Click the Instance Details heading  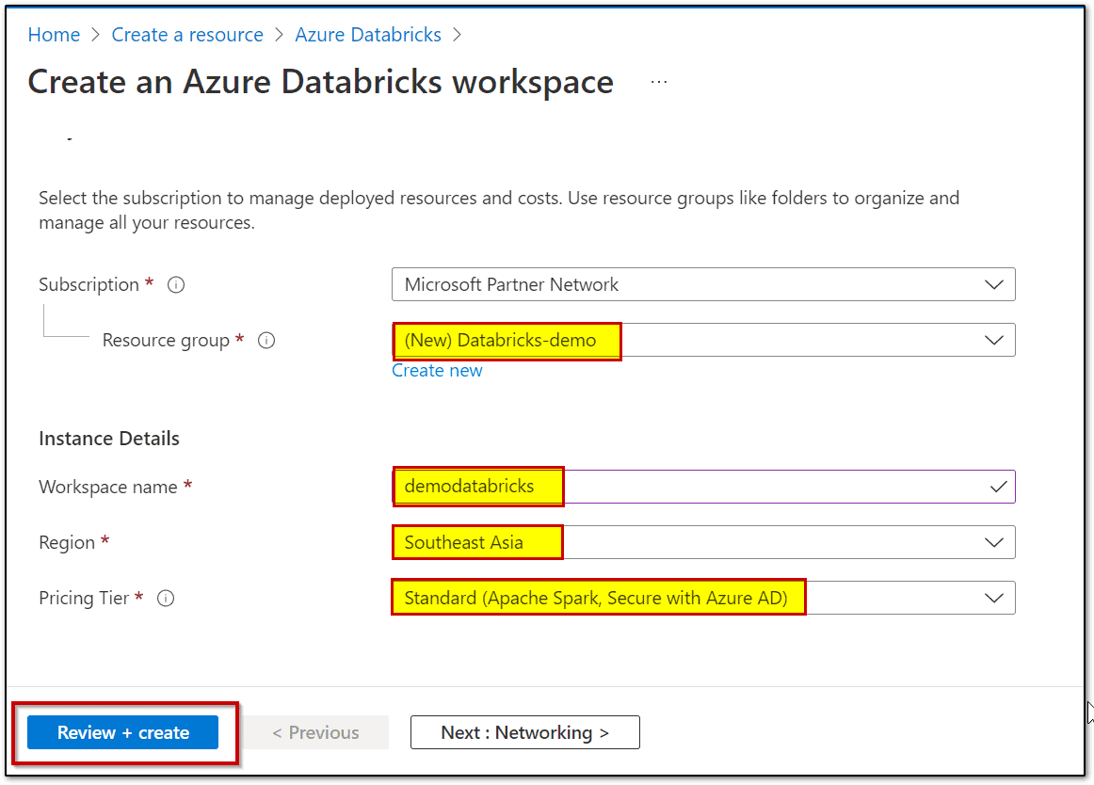pyautogui.click(x=109, y=439)
